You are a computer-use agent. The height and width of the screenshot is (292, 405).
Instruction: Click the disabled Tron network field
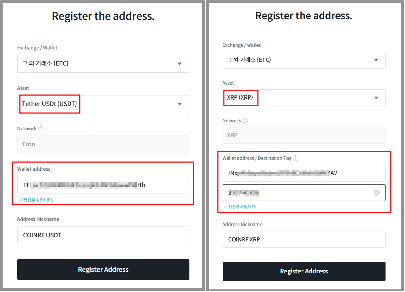(x=103, y=145)
